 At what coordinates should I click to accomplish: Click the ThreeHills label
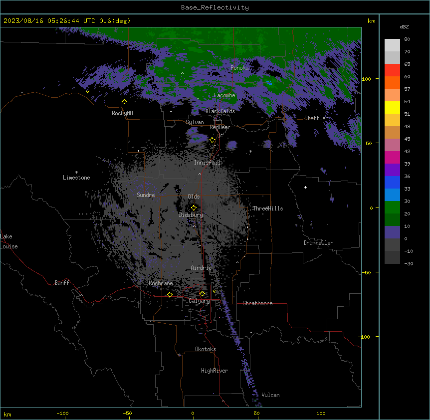pyautogui.click(x=268, y=209)
